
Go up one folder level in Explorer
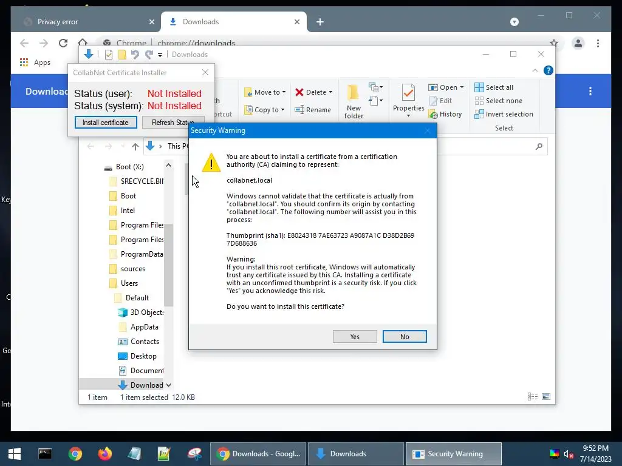coord(135,146)
